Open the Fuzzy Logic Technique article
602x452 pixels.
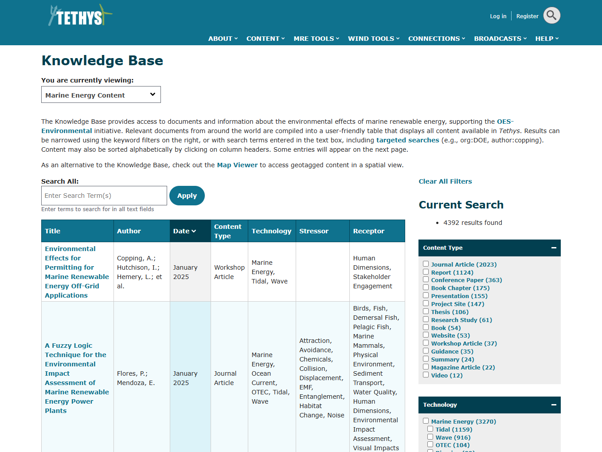point(77,378)
